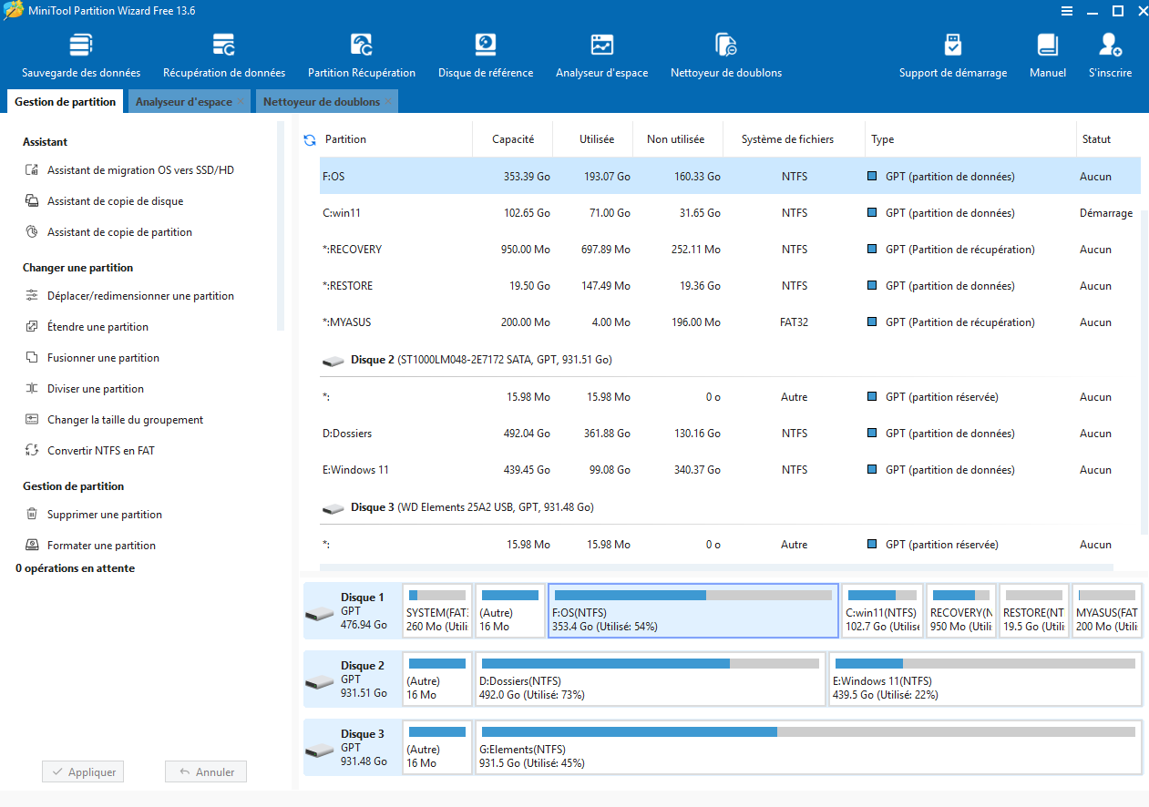Open Nettoyeur de doublons toolbar icon
The width and height of the screenshot is (1149, 807).
(725, 56)
